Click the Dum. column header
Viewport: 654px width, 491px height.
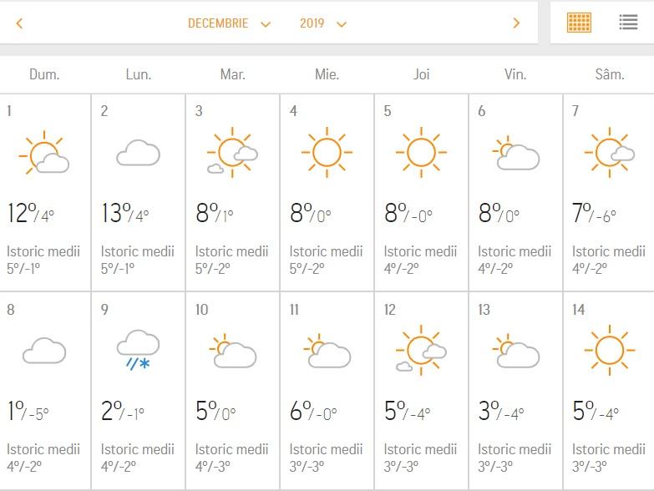click(44, 74)
